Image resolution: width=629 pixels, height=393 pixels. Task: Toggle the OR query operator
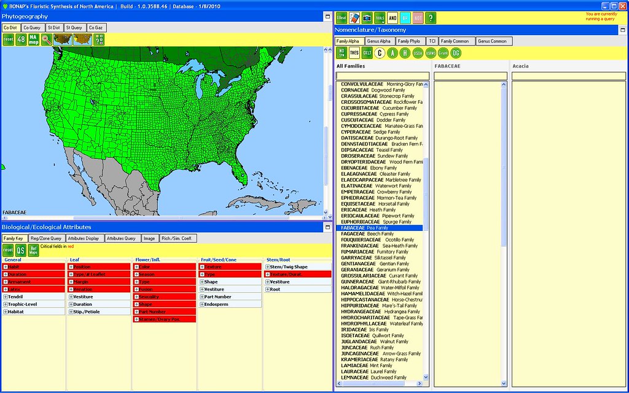click(405, 18)
